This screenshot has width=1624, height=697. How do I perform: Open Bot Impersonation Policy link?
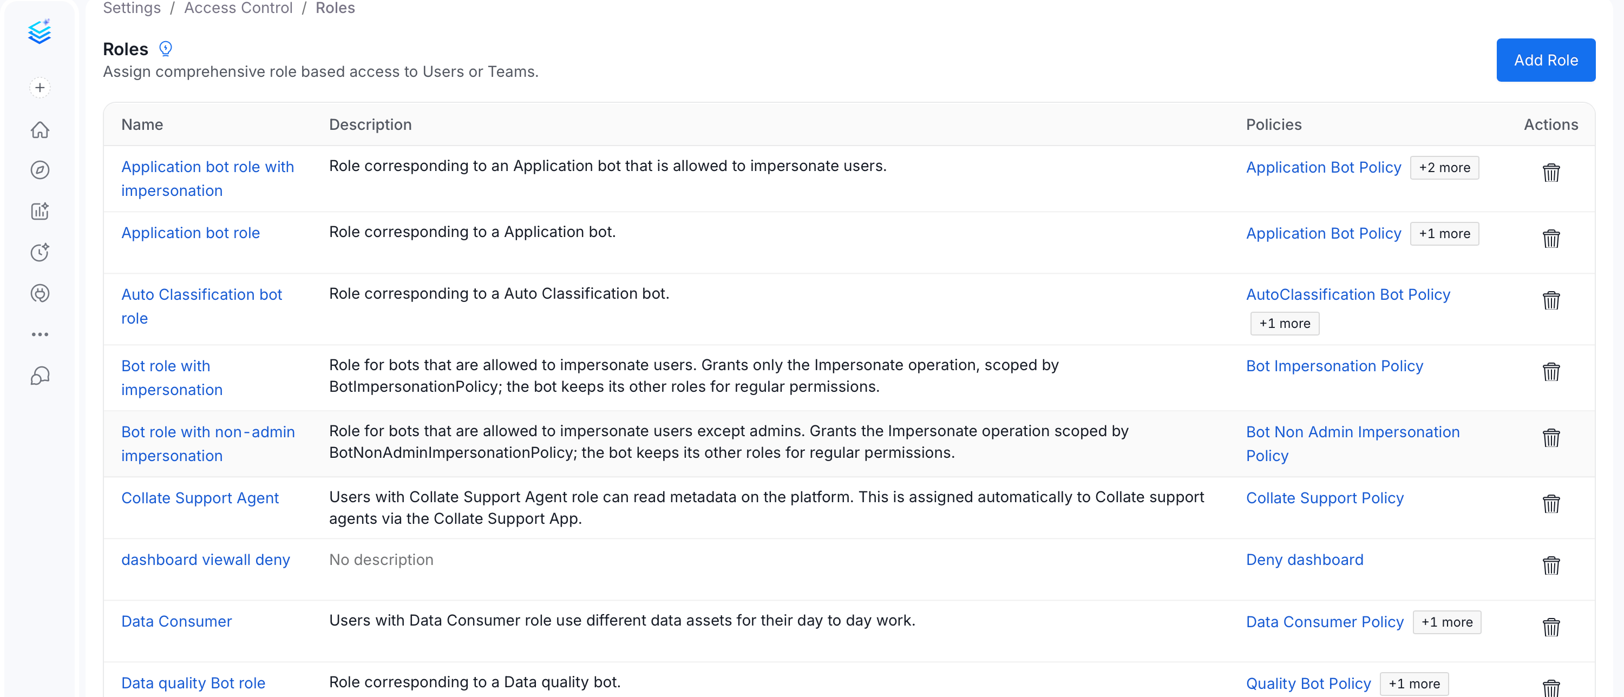1334,367
